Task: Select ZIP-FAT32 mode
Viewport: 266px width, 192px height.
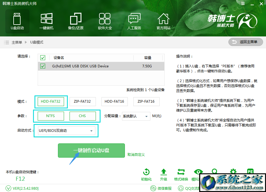Action: (83, 101)
